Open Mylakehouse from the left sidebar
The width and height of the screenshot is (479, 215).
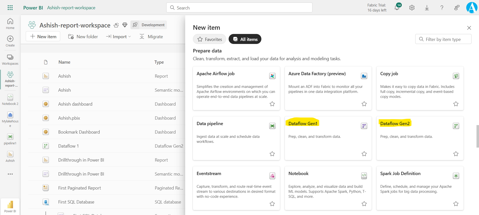pos(10,119)
